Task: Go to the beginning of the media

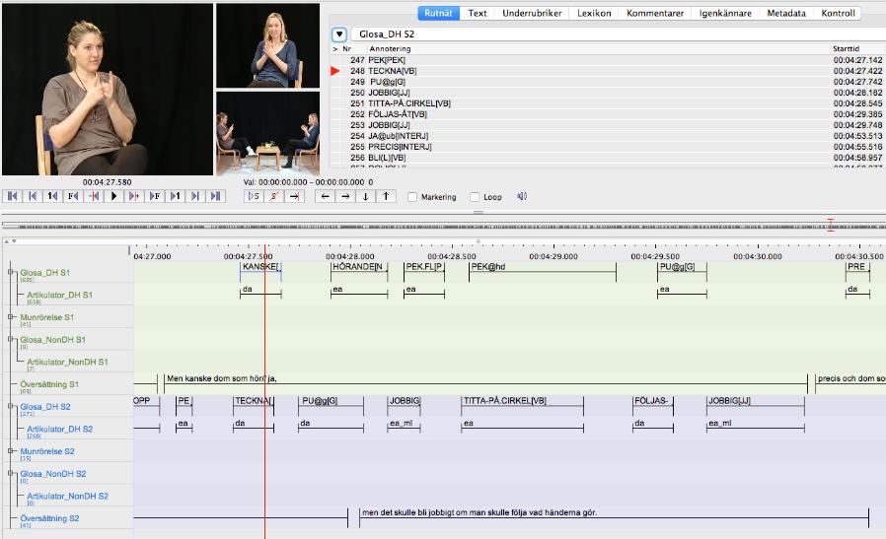Action: [x=13, y=196]
